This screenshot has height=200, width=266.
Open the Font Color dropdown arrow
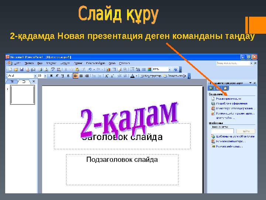pos(136,76)
